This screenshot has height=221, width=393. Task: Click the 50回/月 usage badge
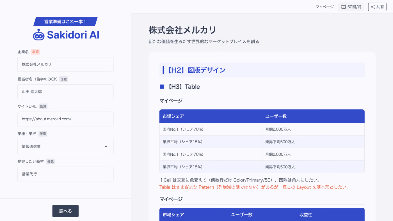(x=351, y=7)
